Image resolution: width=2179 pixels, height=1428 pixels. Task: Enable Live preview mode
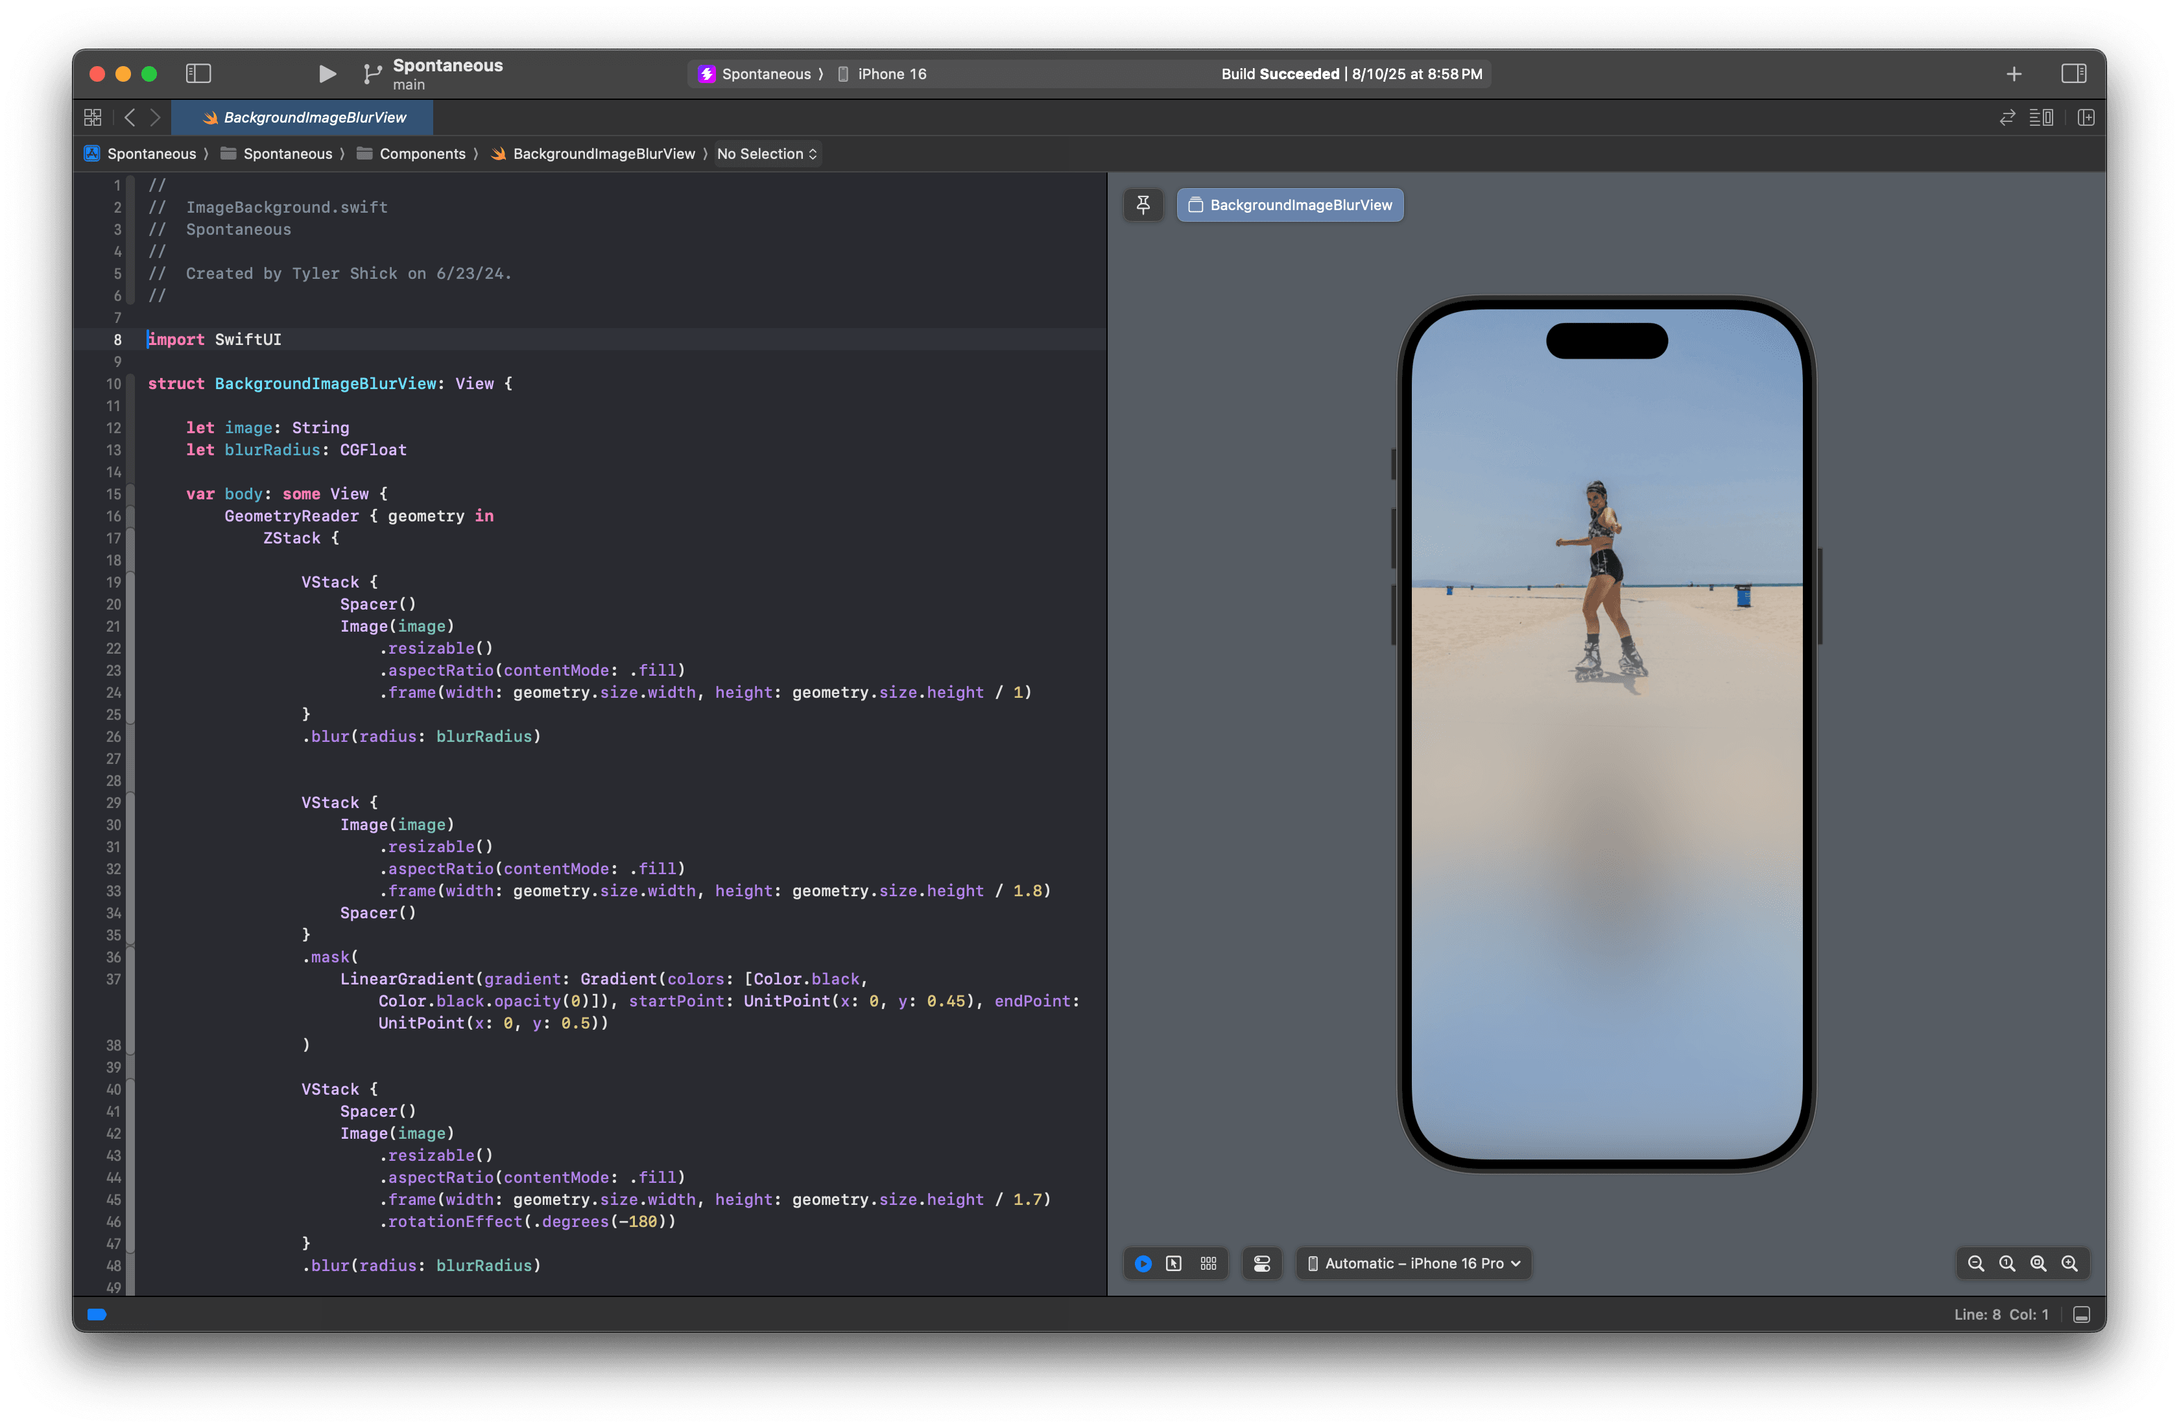coord(1143,1263)
